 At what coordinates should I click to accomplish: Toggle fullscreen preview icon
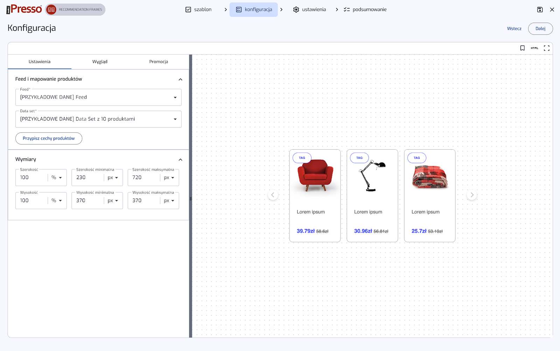click(546, 48)
